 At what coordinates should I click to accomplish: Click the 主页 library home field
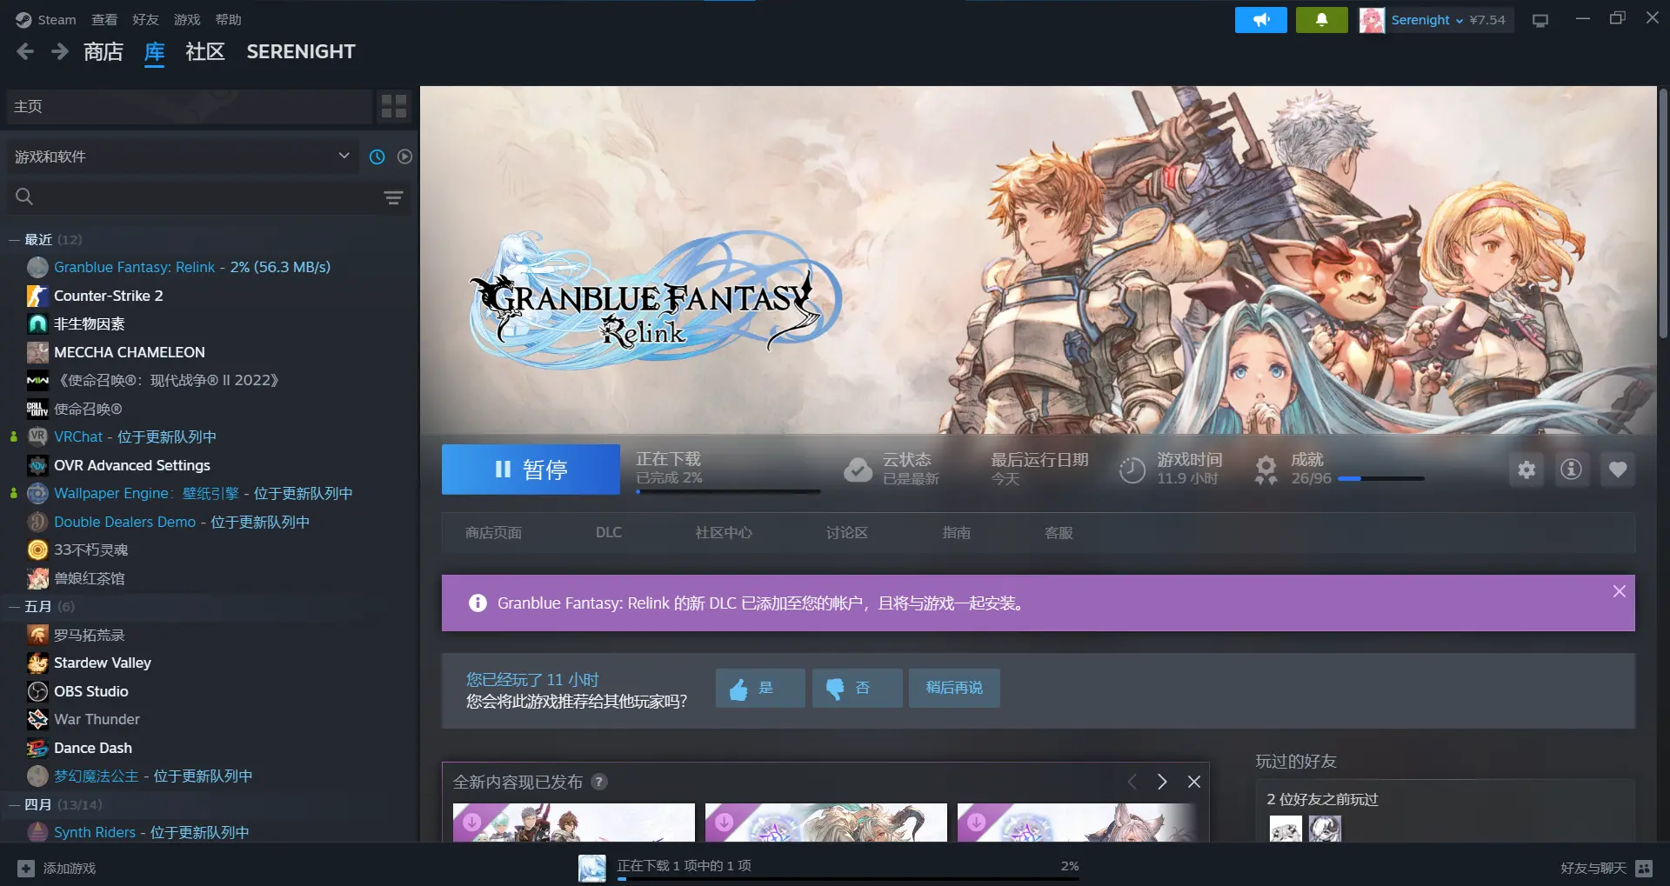(x=190, y=106)
